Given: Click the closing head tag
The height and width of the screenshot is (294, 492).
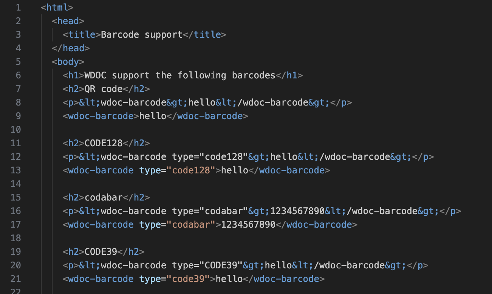Looking at the screenshot, I should coord(71,48).
